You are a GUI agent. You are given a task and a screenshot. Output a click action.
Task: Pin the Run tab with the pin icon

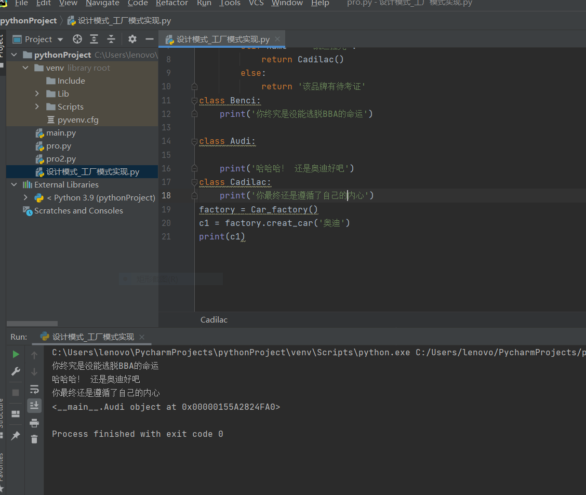click(x=16, y=436)
